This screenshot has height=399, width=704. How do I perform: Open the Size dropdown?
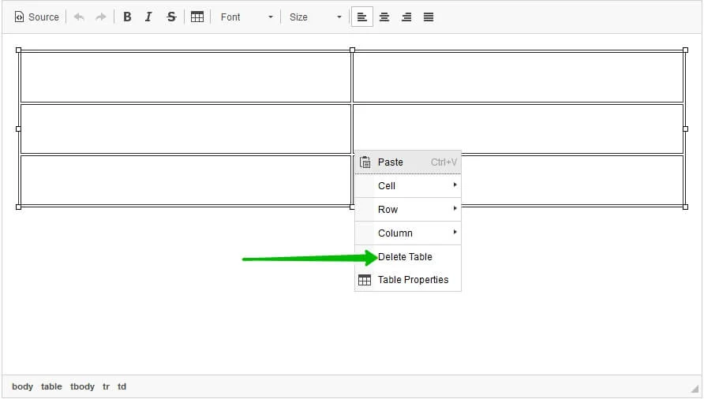[x=315, y=17]
